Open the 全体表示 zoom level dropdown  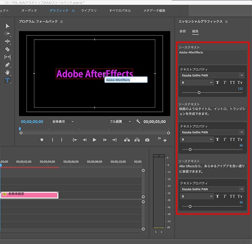(63, 121)
